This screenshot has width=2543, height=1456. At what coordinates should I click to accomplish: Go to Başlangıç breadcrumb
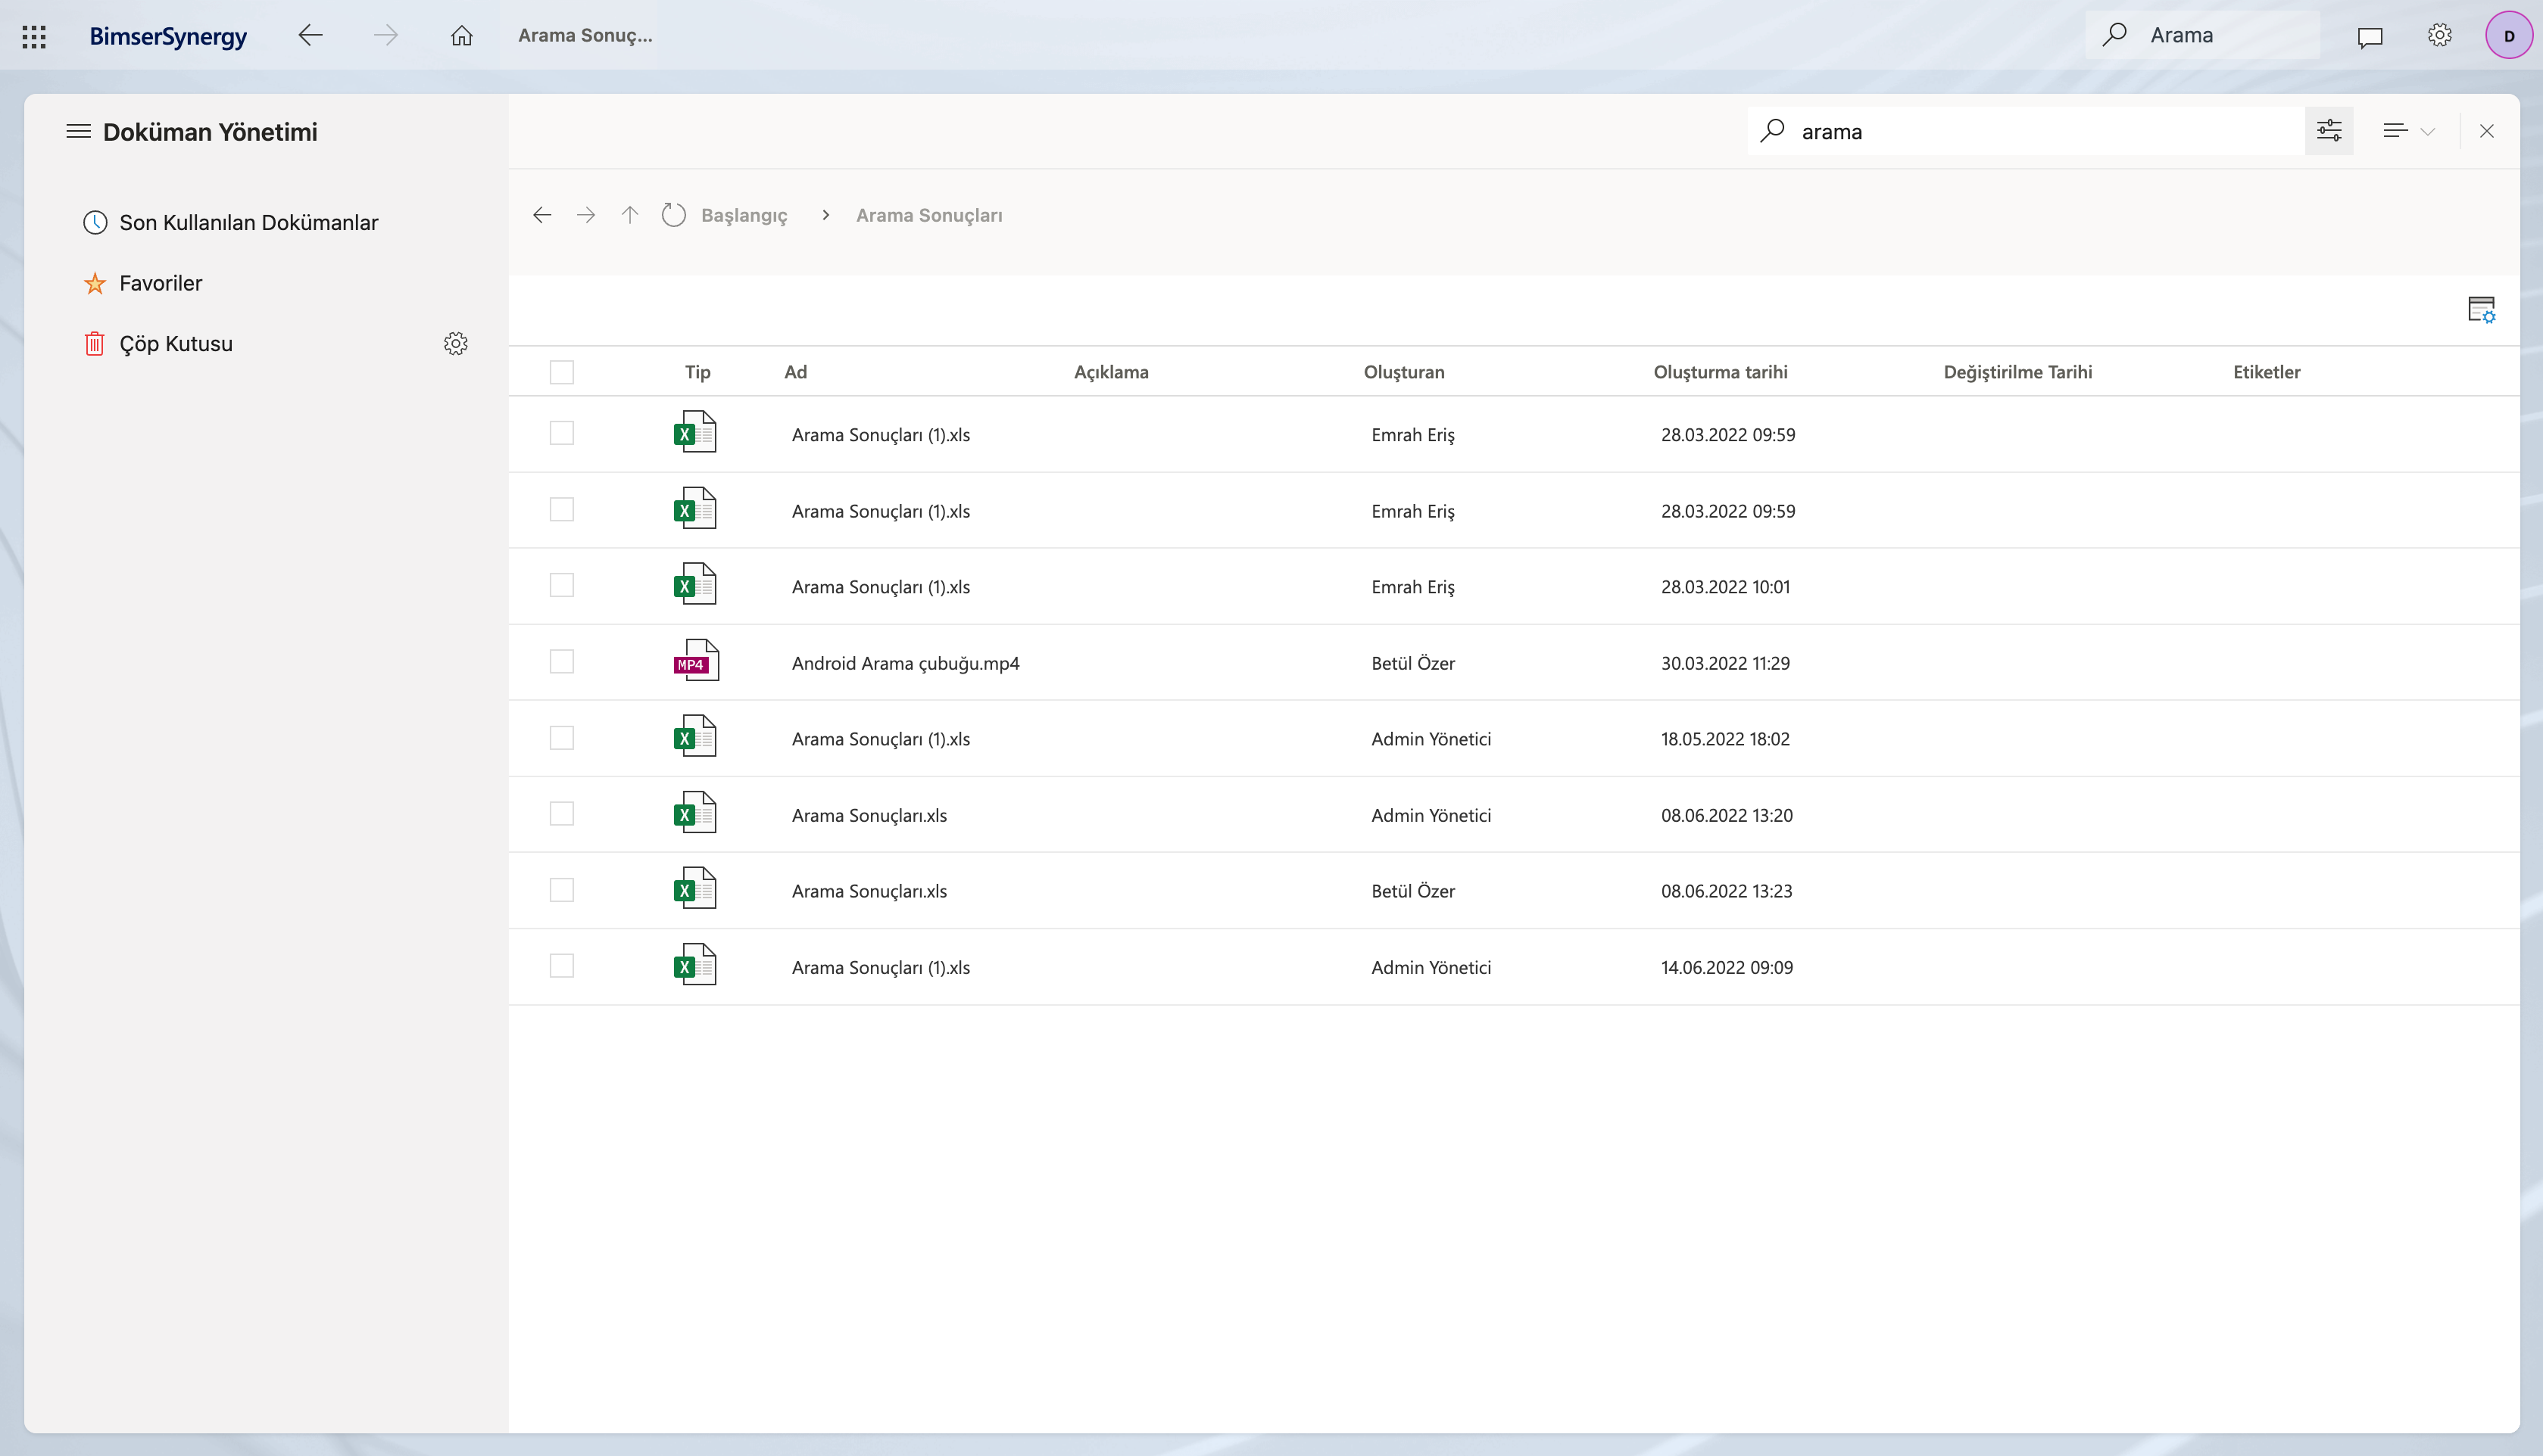(x=744, y=215)
